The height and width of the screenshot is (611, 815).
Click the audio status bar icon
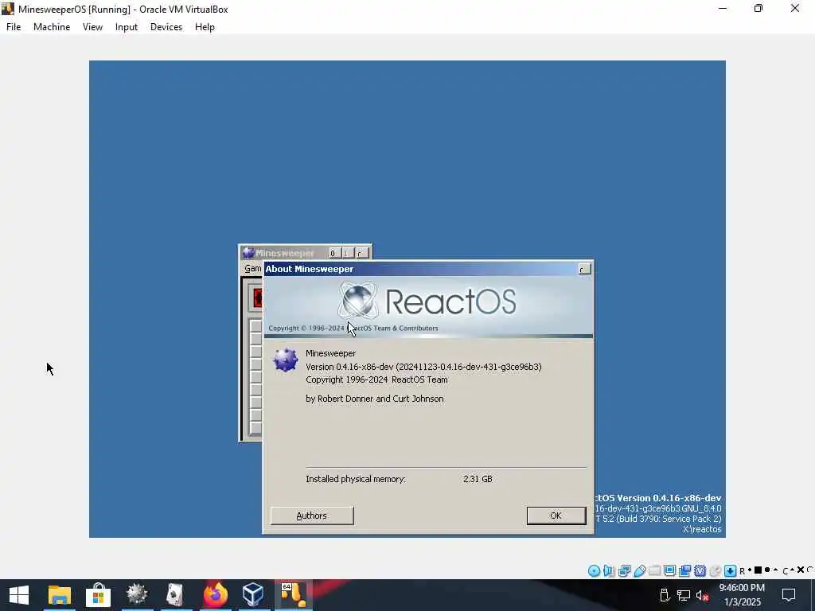point(609,571)
